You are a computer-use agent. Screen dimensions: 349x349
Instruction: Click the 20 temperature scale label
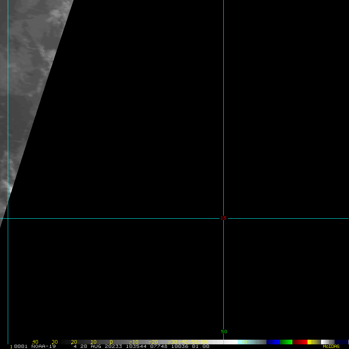point(74,342)
